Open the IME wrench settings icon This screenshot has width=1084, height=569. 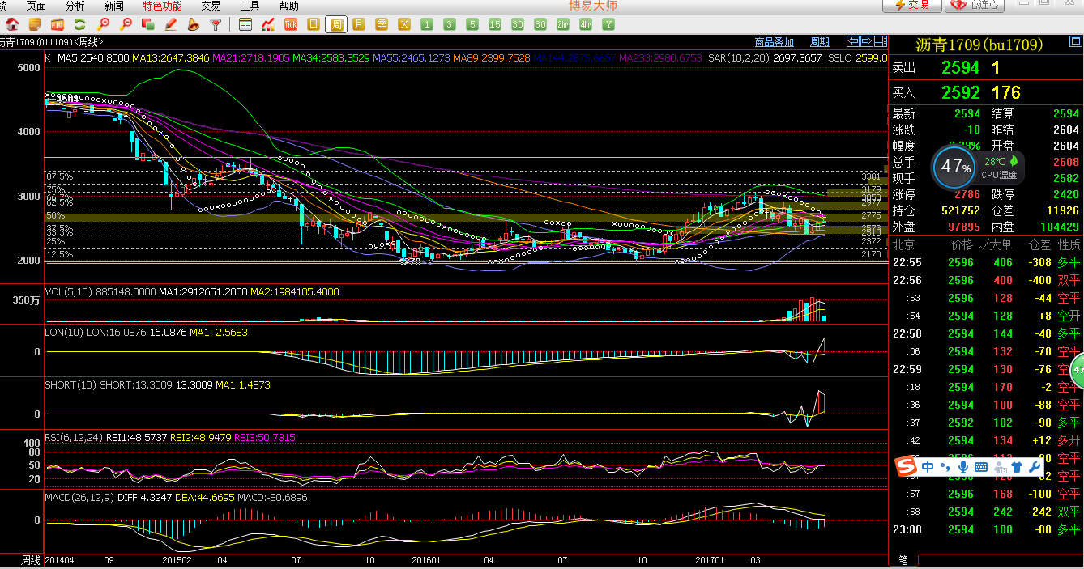1034,467
